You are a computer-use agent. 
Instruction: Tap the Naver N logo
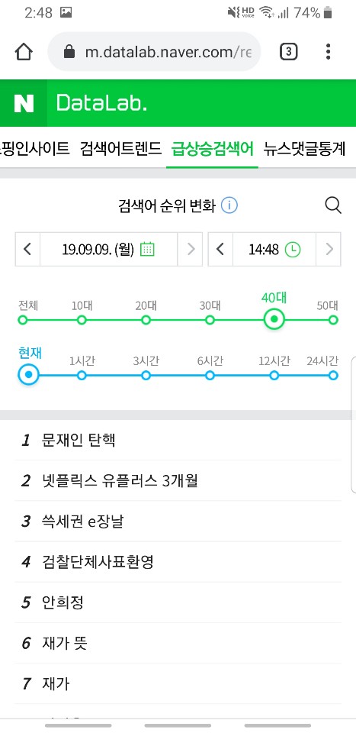[24, 103]
